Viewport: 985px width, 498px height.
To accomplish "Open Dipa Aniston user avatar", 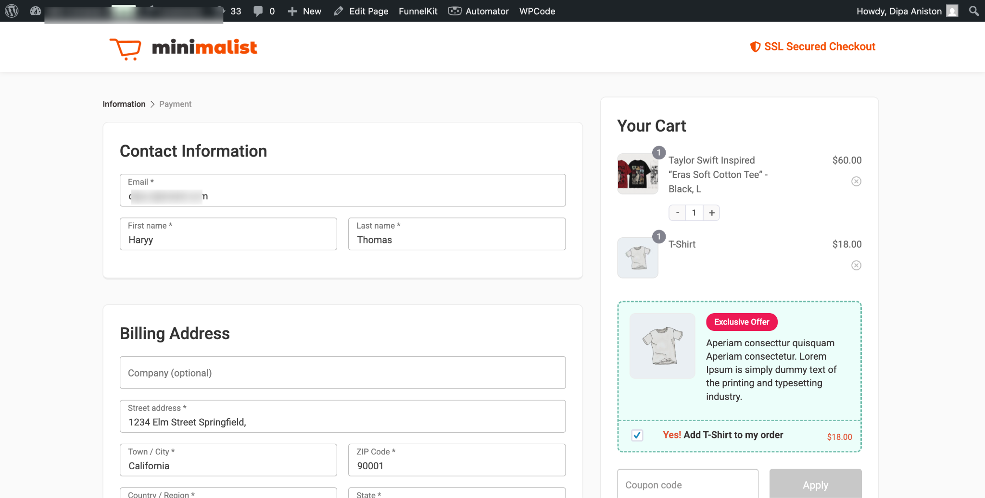I will [x=952, y=11].
